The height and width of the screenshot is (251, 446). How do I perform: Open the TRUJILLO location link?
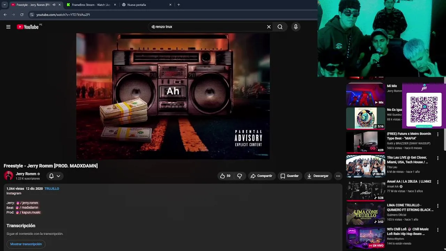52,189
